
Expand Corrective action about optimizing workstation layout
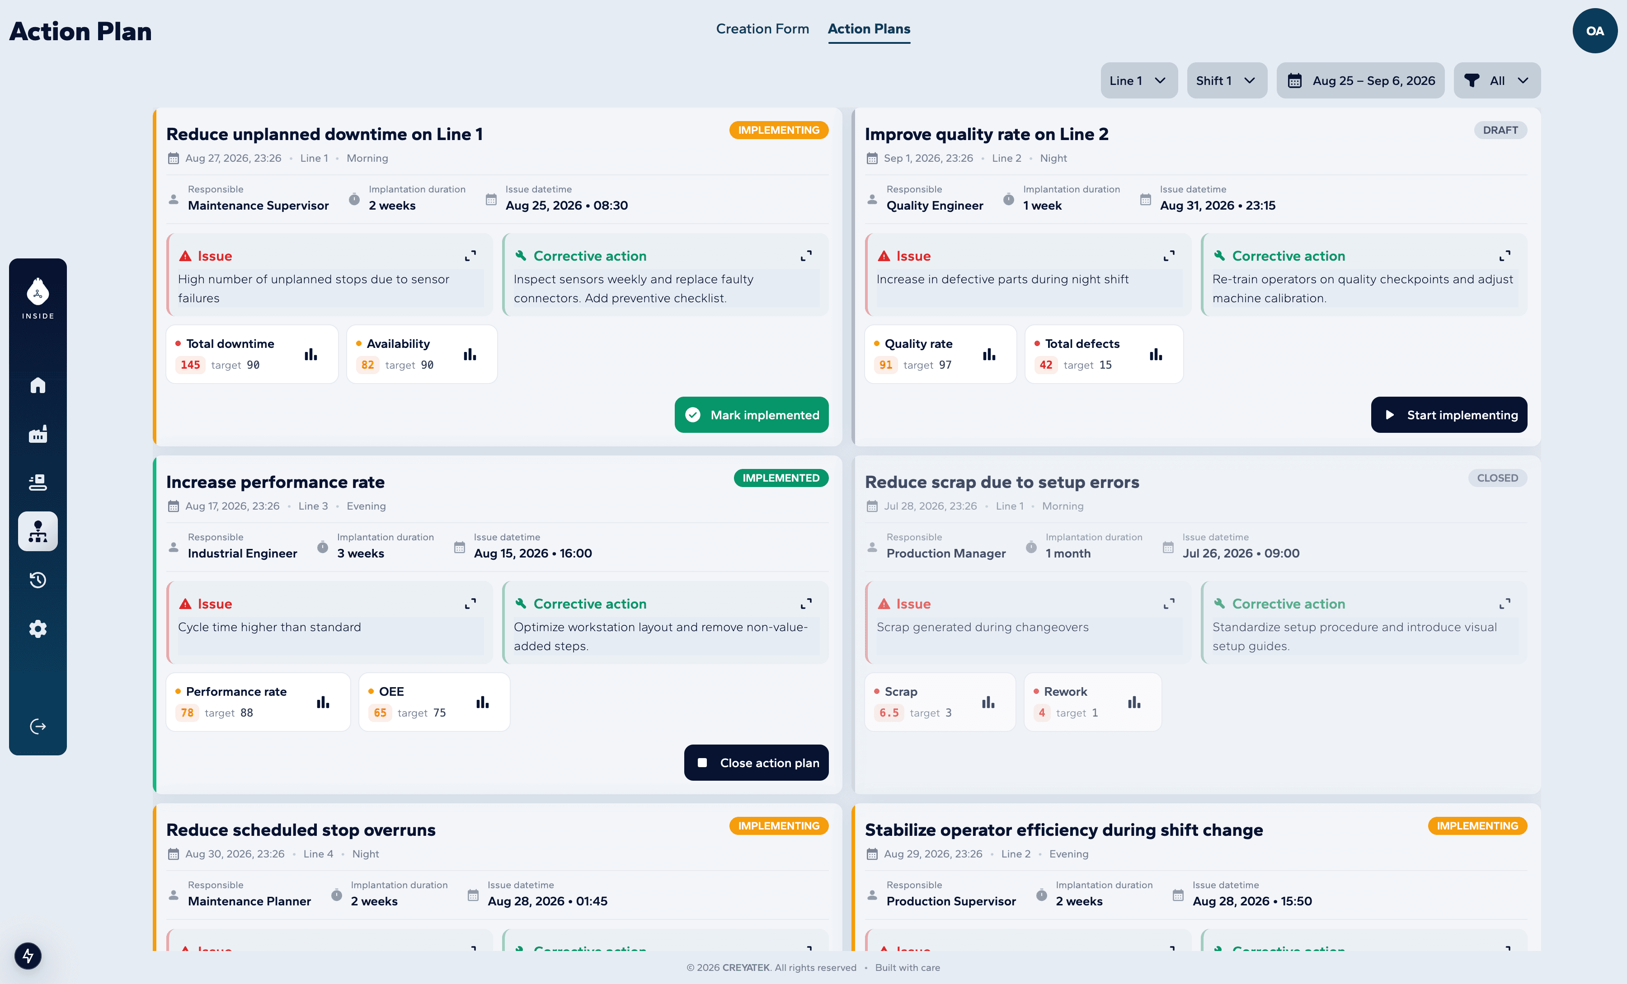pos(806,603)
